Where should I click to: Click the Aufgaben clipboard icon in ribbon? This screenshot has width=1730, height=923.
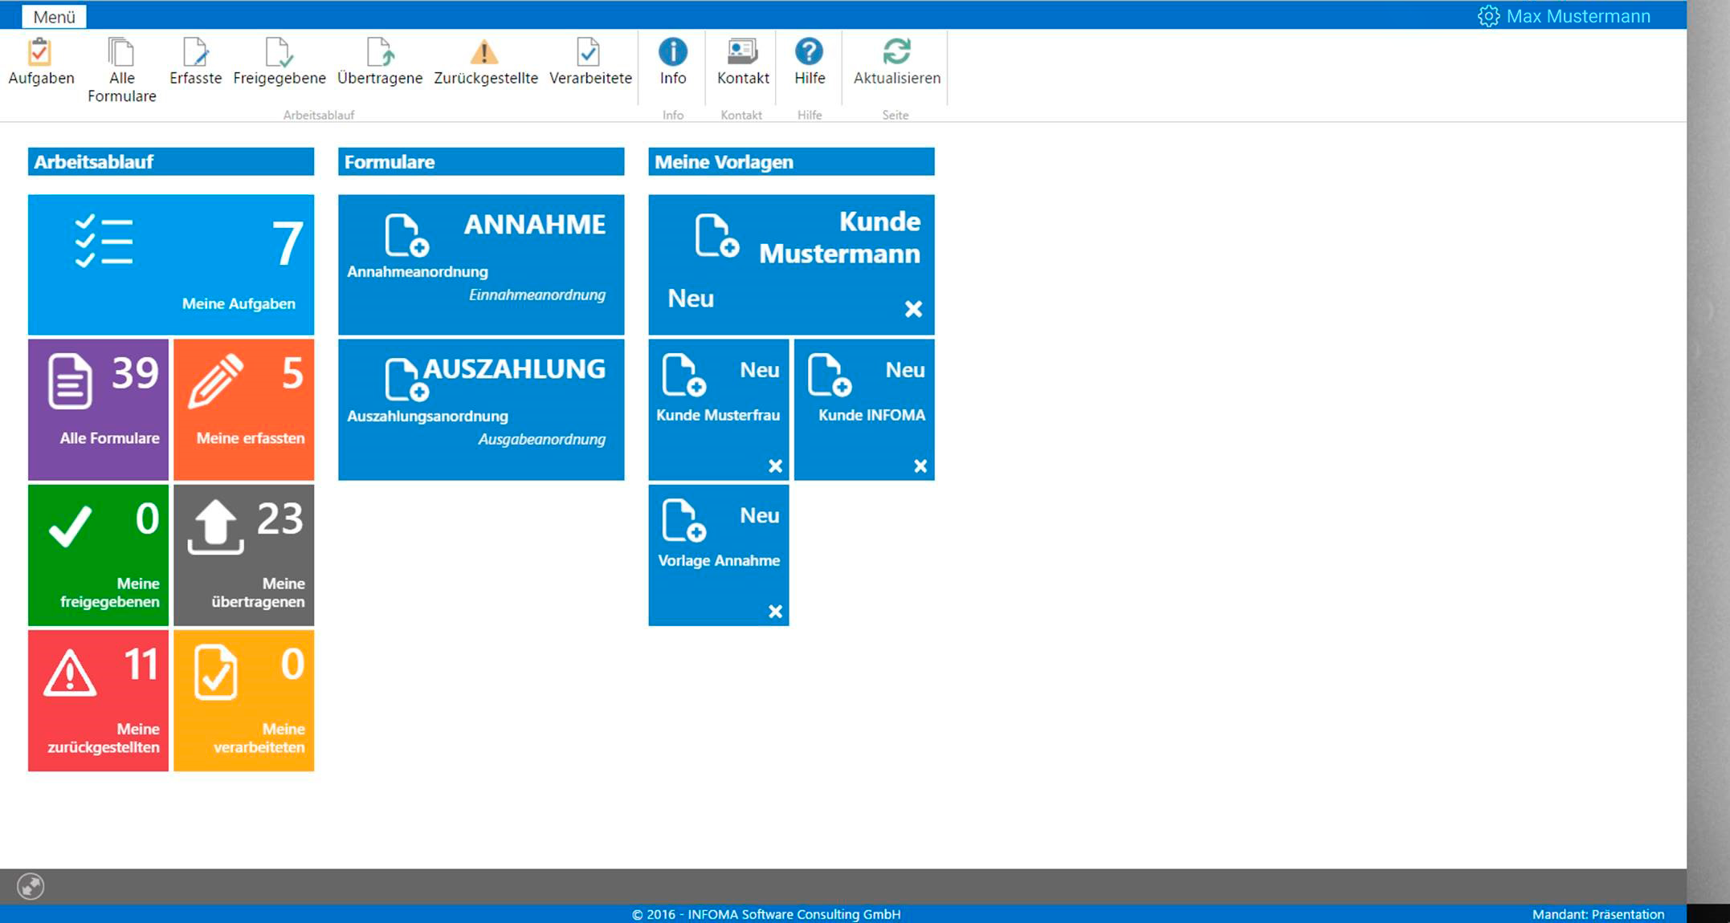(40, 53)
